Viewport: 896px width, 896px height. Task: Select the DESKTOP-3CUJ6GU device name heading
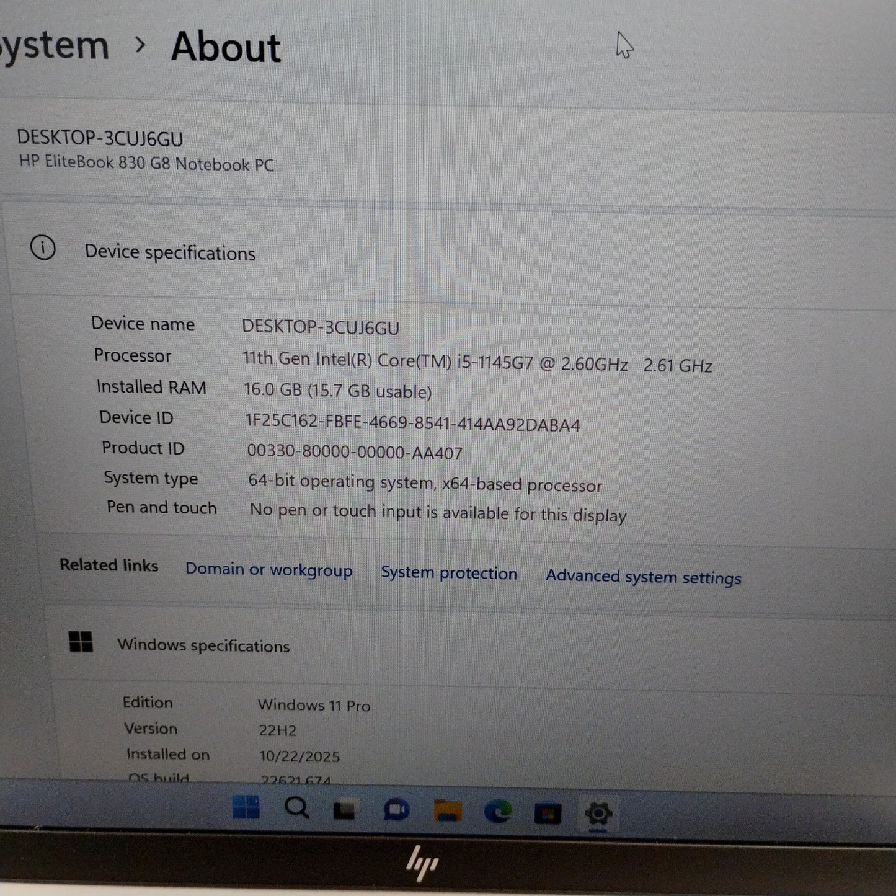pos(99,138)
